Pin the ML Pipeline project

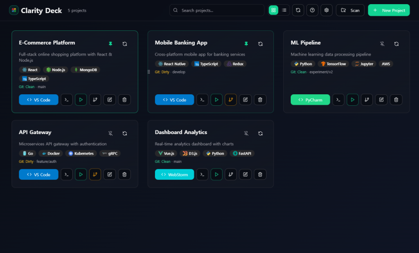[x=382, y=44]
